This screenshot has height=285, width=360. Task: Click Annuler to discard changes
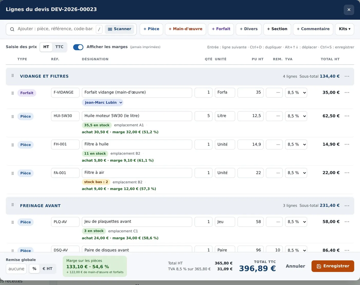[x=295, y=266]
